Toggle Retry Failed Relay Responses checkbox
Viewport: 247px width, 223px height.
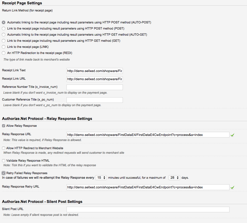pos(4,173)
